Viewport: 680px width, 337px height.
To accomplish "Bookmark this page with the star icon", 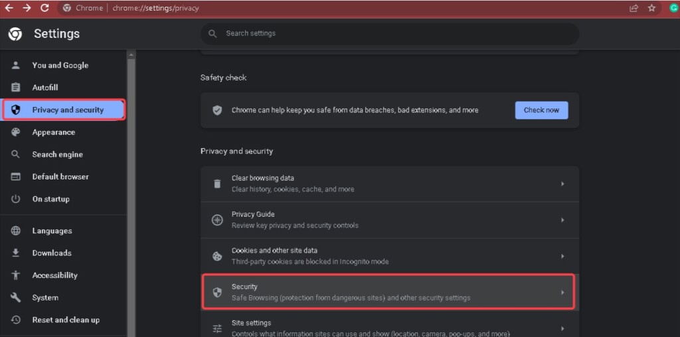I will click(651, 8).
